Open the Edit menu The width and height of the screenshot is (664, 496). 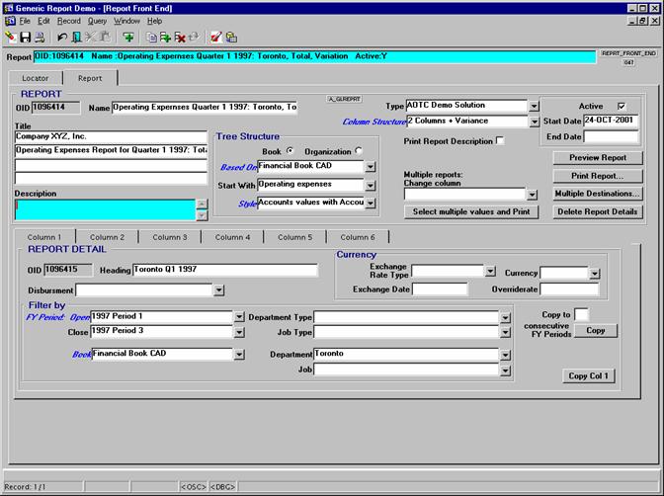[x=43, y=21]
